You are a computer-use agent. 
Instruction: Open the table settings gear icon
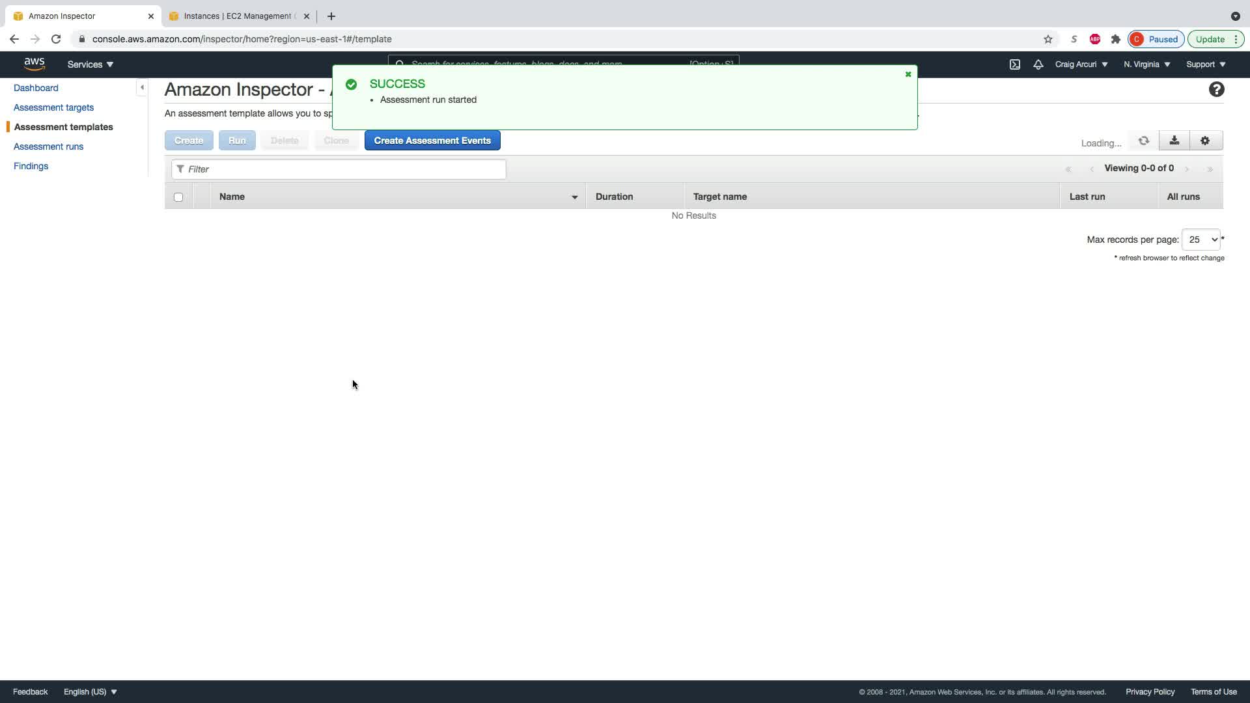[1205, 141]
